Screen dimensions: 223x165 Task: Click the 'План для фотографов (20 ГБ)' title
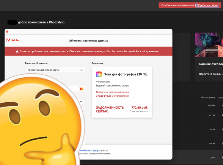pos(125,74)
